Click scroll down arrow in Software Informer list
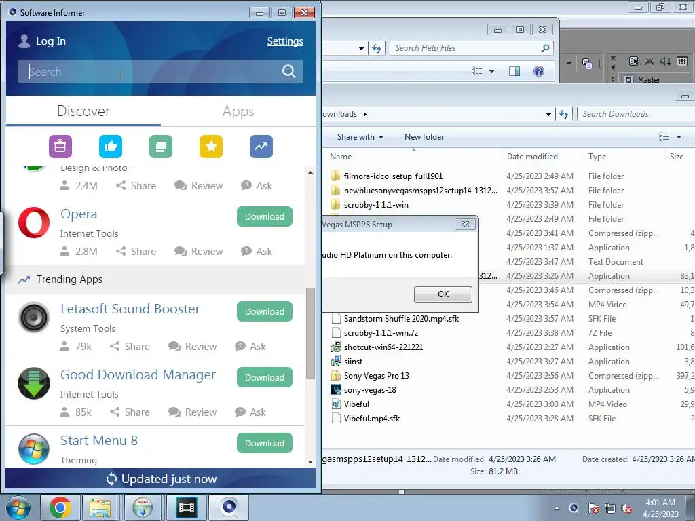The width and height of the screenshot is (695, 521). click(310, 461)
